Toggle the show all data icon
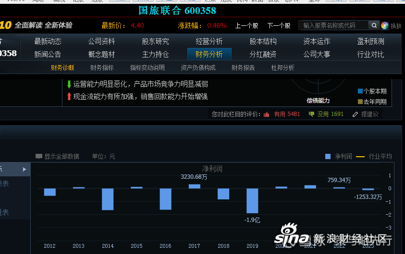 39,156
